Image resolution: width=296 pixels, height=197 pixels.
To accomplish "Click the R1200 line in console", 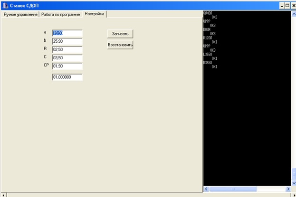I will pyautogui.click(x=208, y=38).
